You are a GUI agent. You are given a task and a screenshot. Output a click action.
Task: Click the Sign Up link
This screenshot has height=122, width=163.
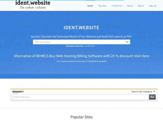pos(153,6)
